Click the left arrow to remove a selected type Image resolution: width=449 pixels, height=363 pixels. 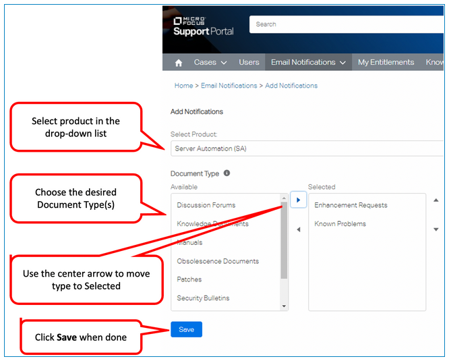point(299,229)
